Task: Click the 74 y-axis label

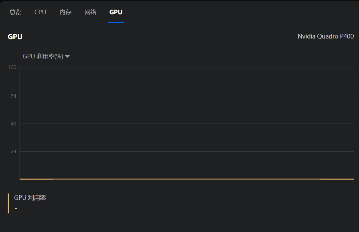Action: point(13,96)
